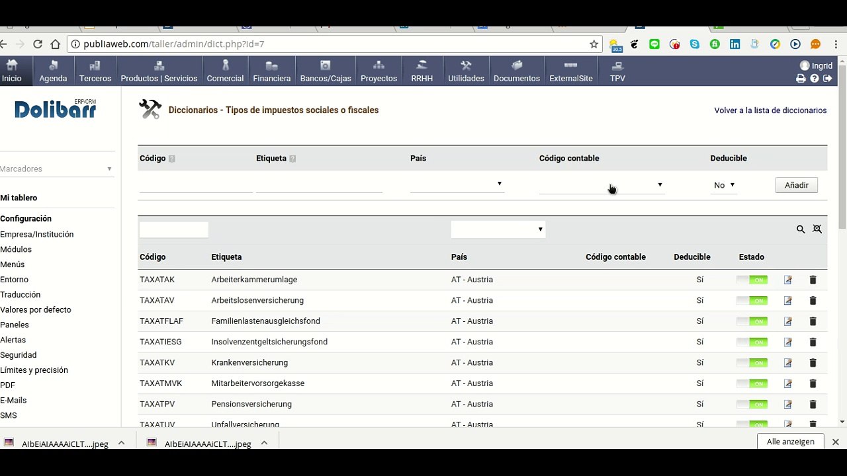This screenshot has height=476, width=847.
Task: Click the Código help info icon
Action: tap(172, 159)
